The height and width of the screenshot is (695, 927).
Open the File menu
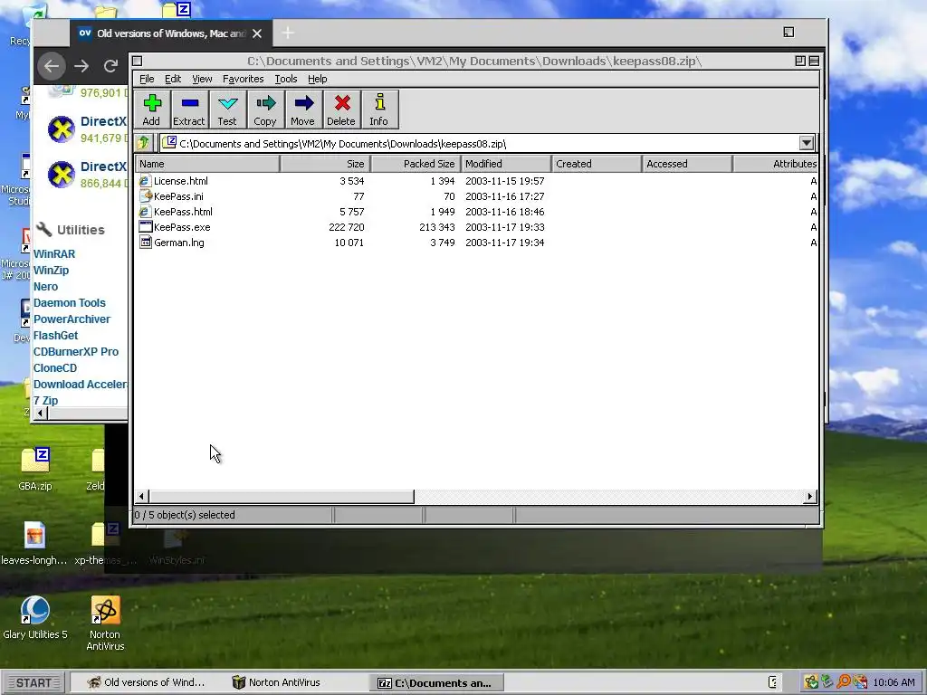point(147,79)
